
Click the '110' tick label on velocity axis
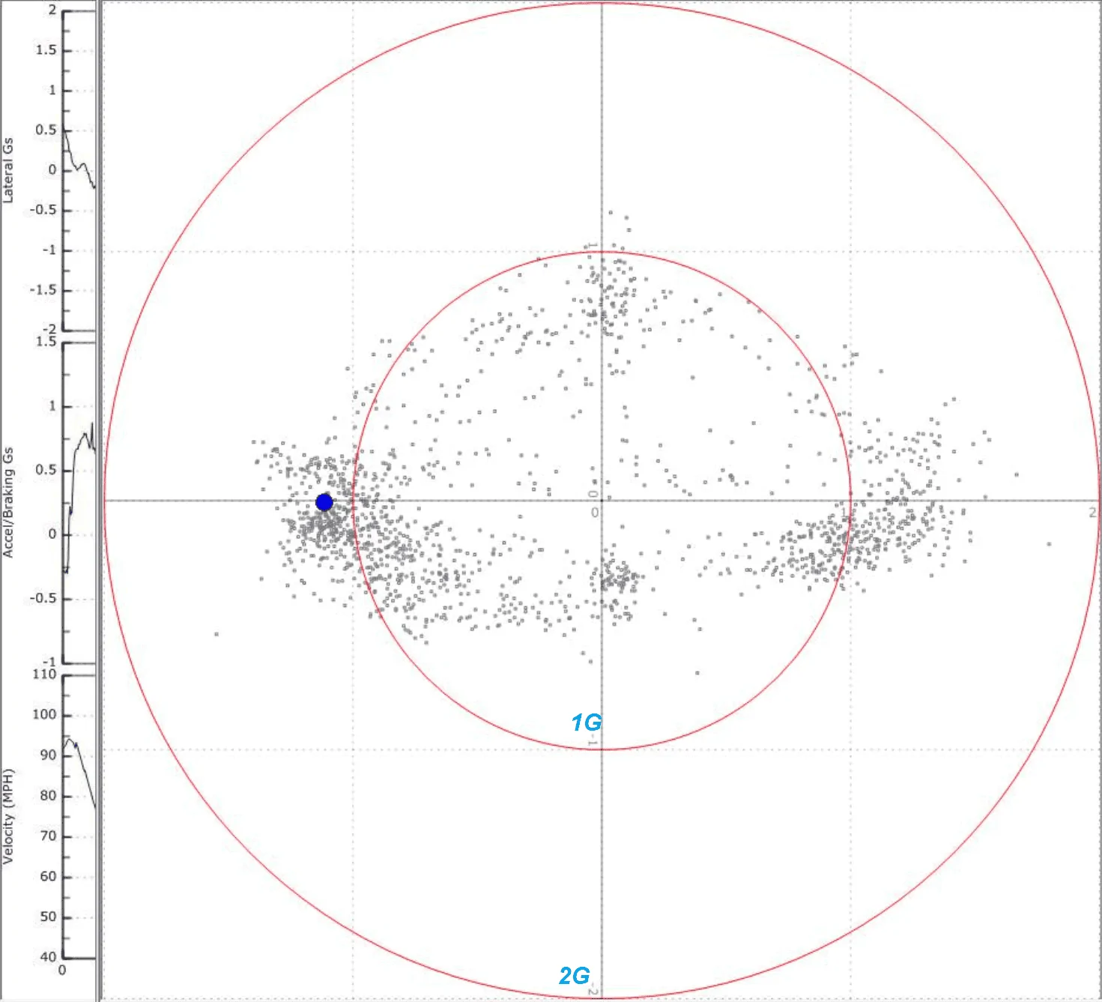coord(44,674)
